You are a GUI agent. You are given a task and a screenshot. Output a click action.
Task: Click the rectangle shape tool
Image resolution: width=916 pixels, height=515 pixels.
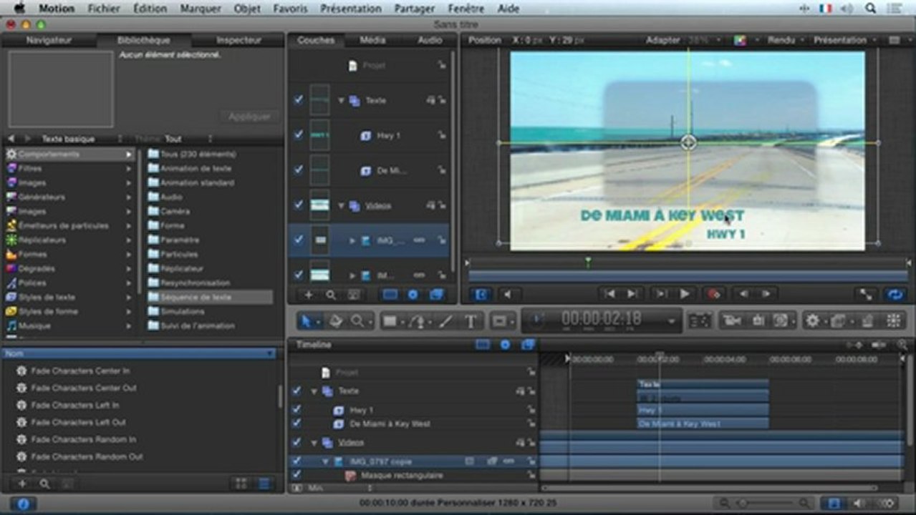(x=390, y=321)
